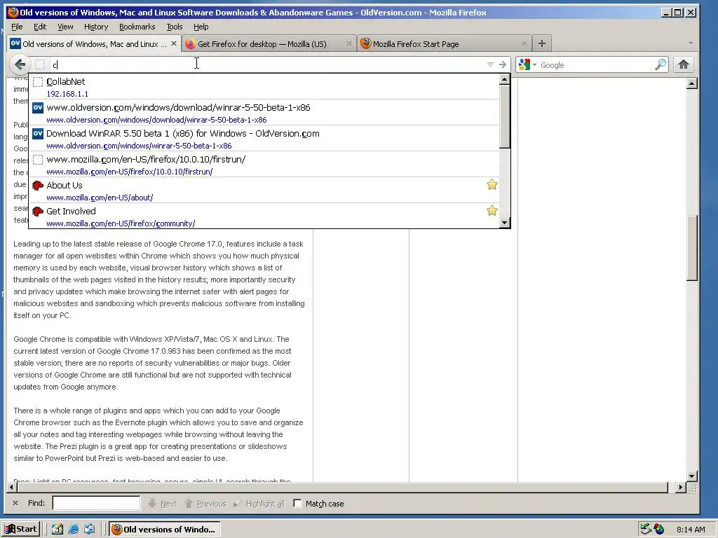The image size is (718, 538).
Task: Close the Get Firefox for desktop tab
Action: (x=349, y=43)
